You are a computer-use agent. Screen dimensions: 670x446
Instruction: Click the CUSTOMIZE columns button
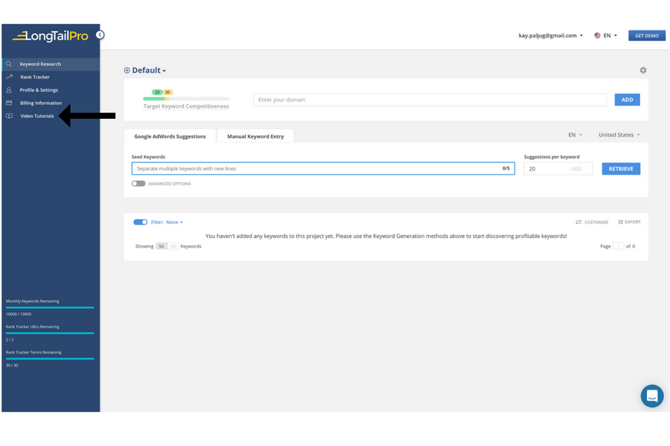tap(592, 222)
